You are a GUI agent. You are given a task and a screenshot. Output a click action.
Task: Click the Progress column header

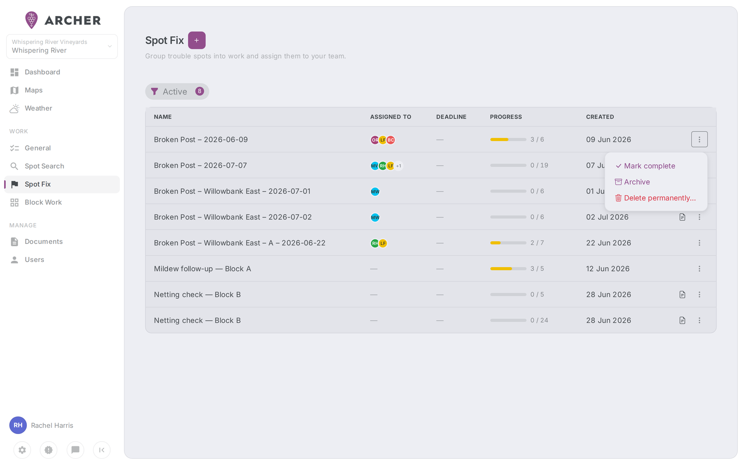click(x=506, y=117)
